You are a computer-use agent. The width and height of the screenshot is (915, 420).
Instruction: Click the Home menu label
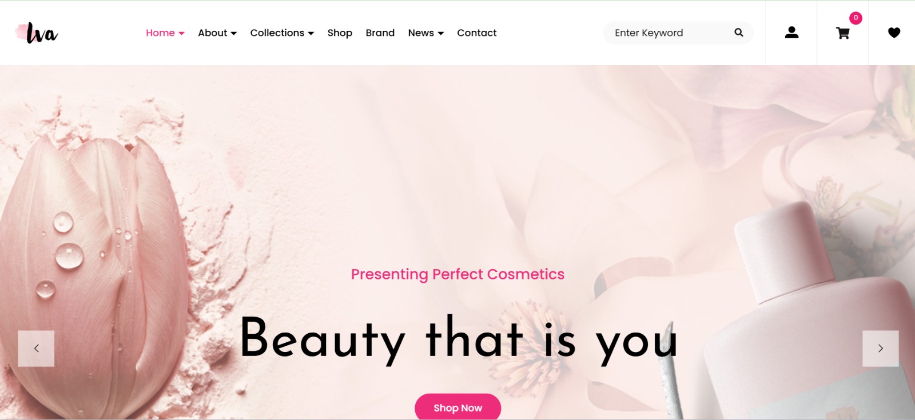(160, 33)
